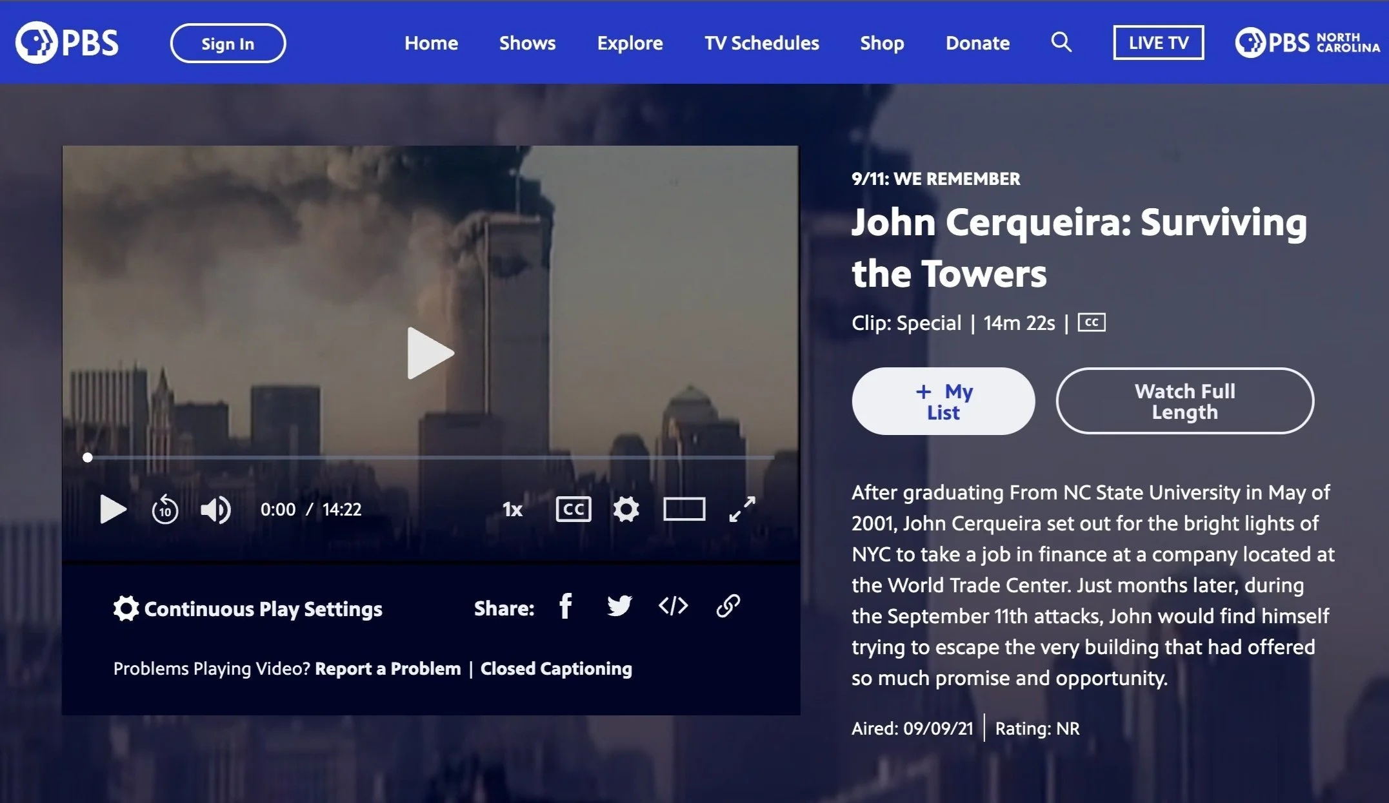
Task: Rewind 10 seconds with the replay icon
Action: [x=165, y=510]
